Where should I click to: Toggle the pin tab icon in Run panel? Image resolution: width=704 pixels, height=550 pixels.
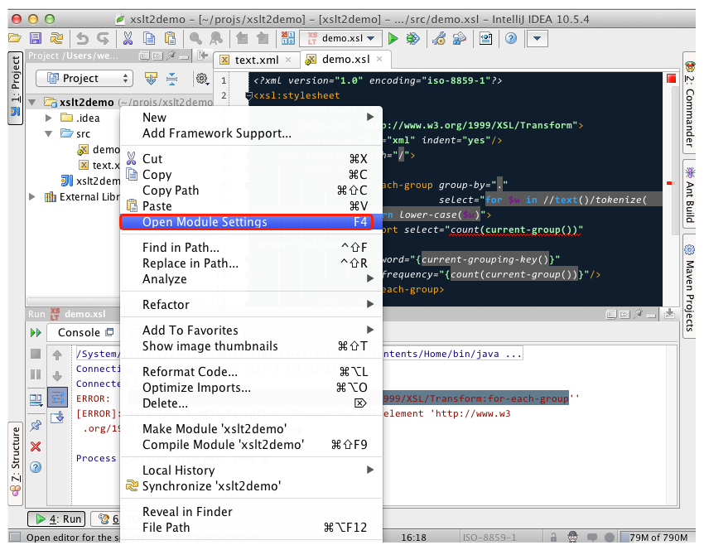tap(36, 426)
